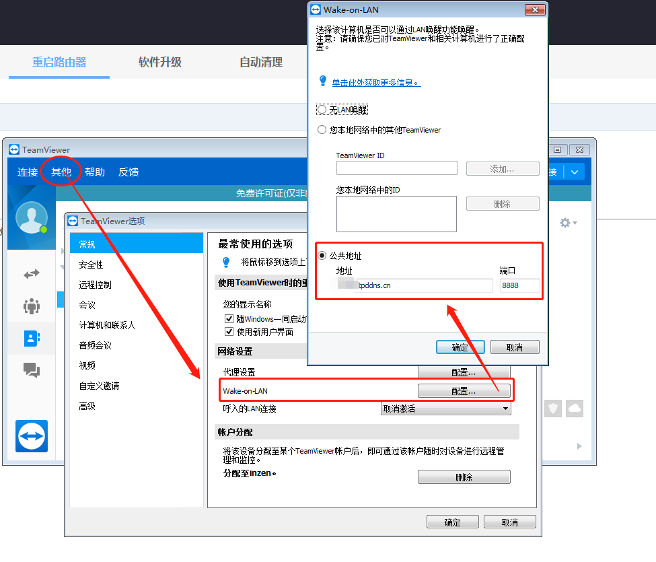Open the Meeting people icon in sidebar

coord(32,306)
